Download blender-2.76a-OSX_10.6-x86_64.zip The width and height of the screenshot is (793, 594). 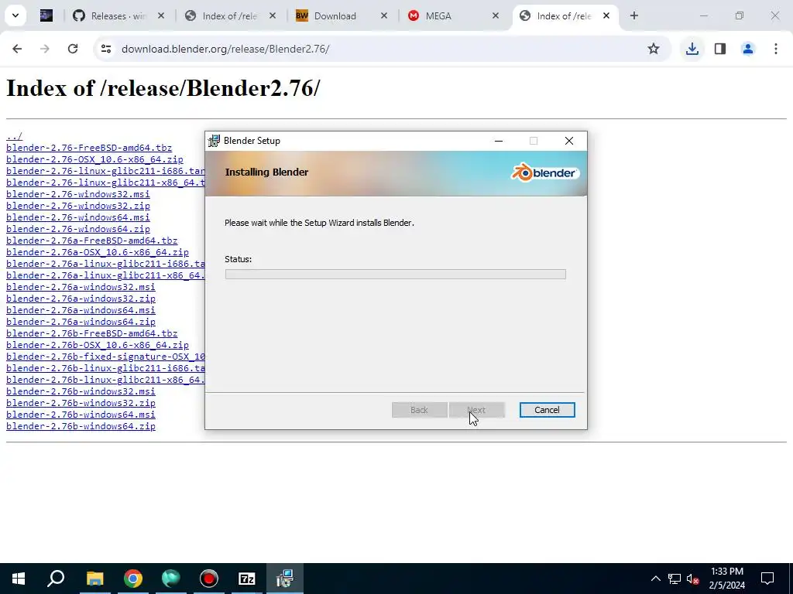pos(98,252)
